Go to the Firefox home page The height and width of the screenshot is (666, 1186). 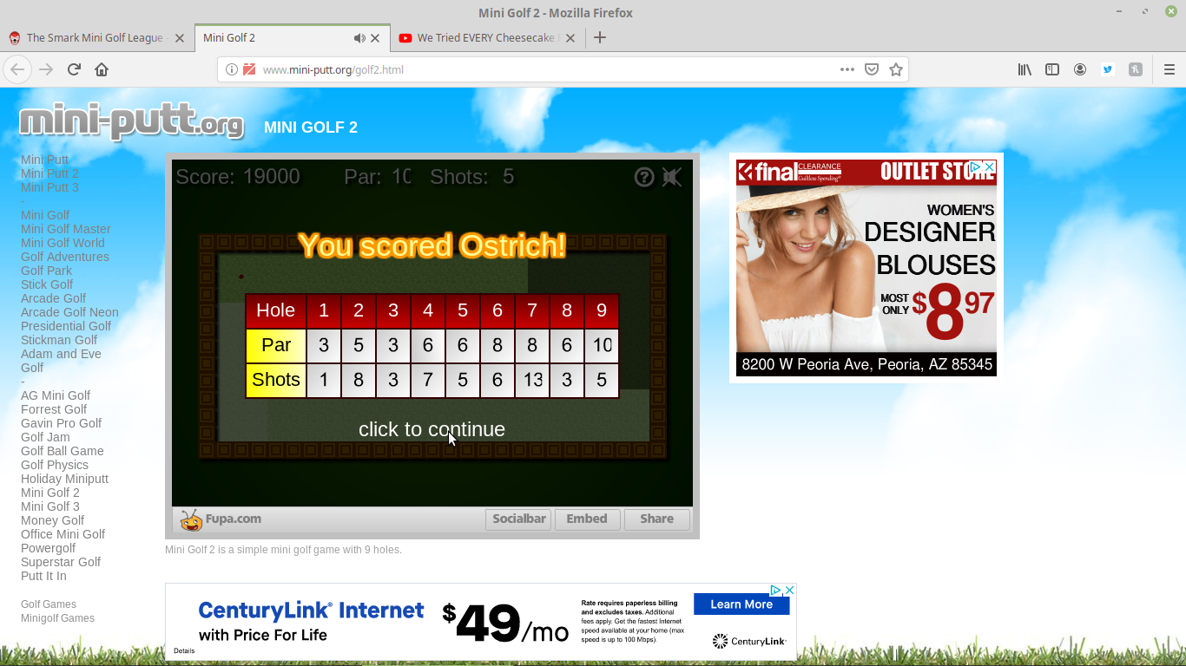(x=102, y=69)
